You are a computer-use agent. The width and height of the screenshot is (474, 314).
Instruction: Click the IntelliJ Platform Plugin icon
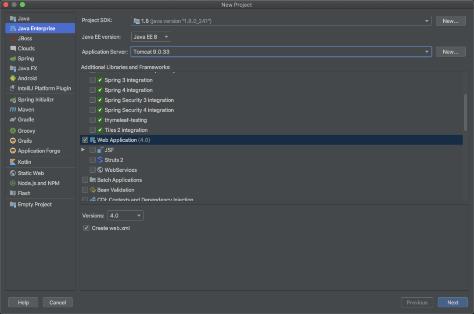click(x=13, y=88)
